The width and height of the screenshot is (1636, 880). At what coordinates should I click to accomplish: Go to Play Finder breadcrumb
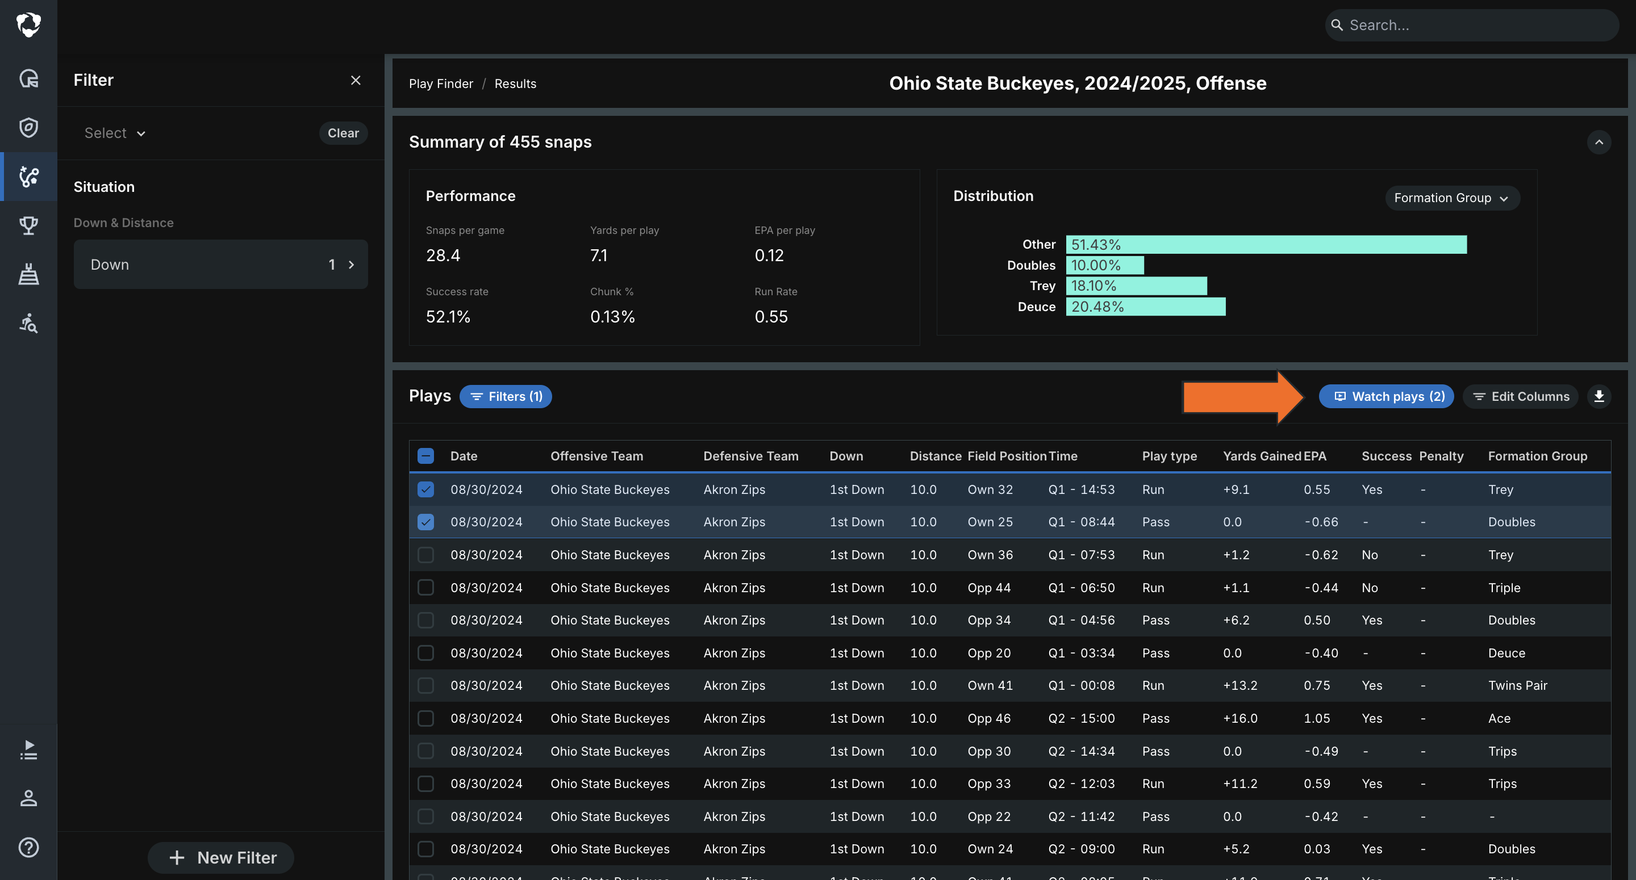[x=441, y=84]
